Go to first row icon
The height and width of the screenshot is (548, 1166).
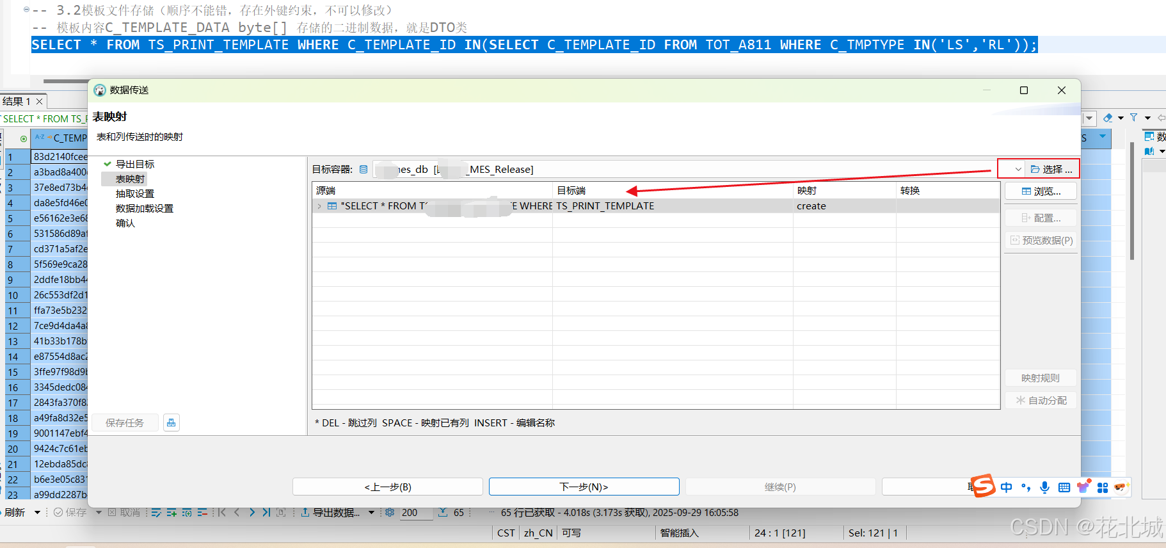pos(222,512)
